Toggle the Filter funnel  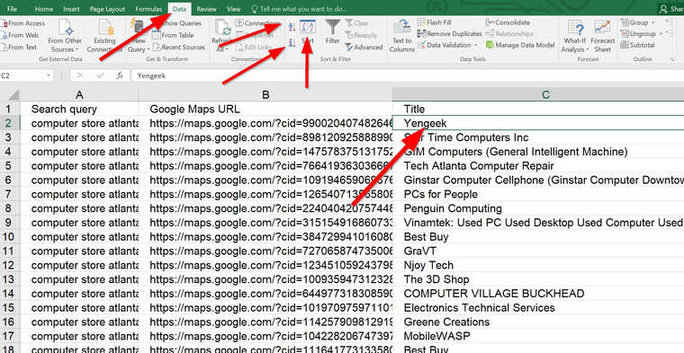[332, 31]
